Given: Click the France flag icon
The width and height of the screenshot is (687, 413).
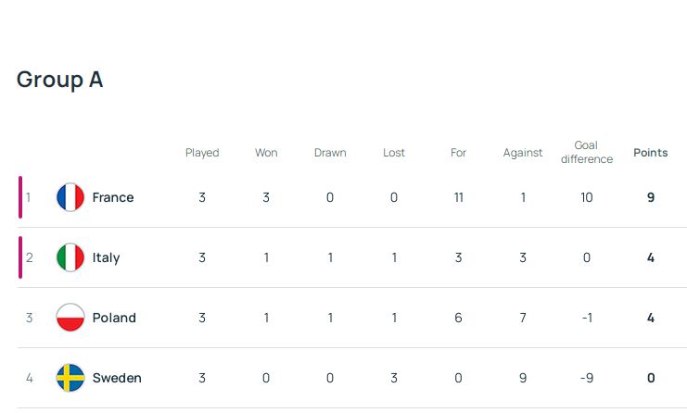Looking at the screenshot, I should 70,197.
